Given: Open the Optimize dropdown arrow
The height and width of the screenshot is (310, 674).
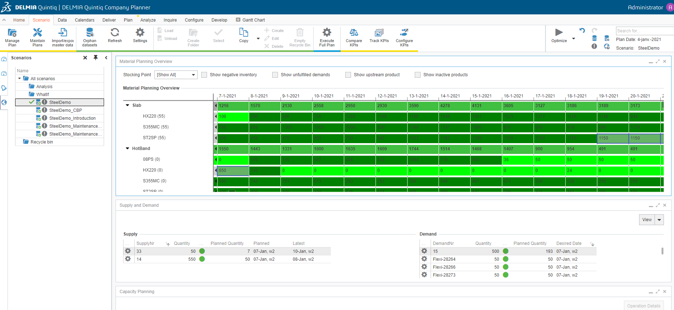Looking at the screenshot, I should tap(574, 38).
